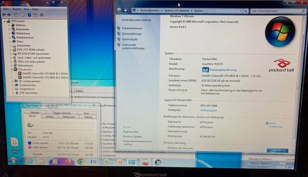Image resolution: width=308 pixels, height=177 pixels.
Task: Select the magenta Ledigt utrymme color square
Action: 30,147
